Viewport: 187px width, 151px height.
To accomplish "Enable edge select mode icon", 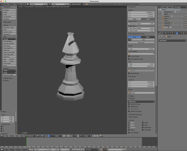I will [66, 136].
